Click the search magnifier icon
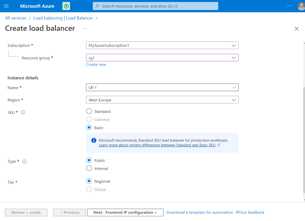305x221 pixels. tap(97, 6)
